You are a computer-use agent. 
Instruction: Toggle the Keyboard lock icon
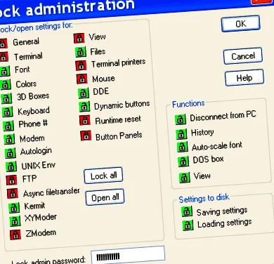coord(8,112)
